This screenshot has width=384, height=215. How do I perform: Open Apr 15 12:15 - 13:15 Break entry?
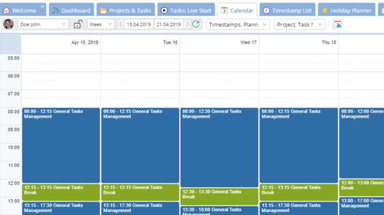(61, 192)
